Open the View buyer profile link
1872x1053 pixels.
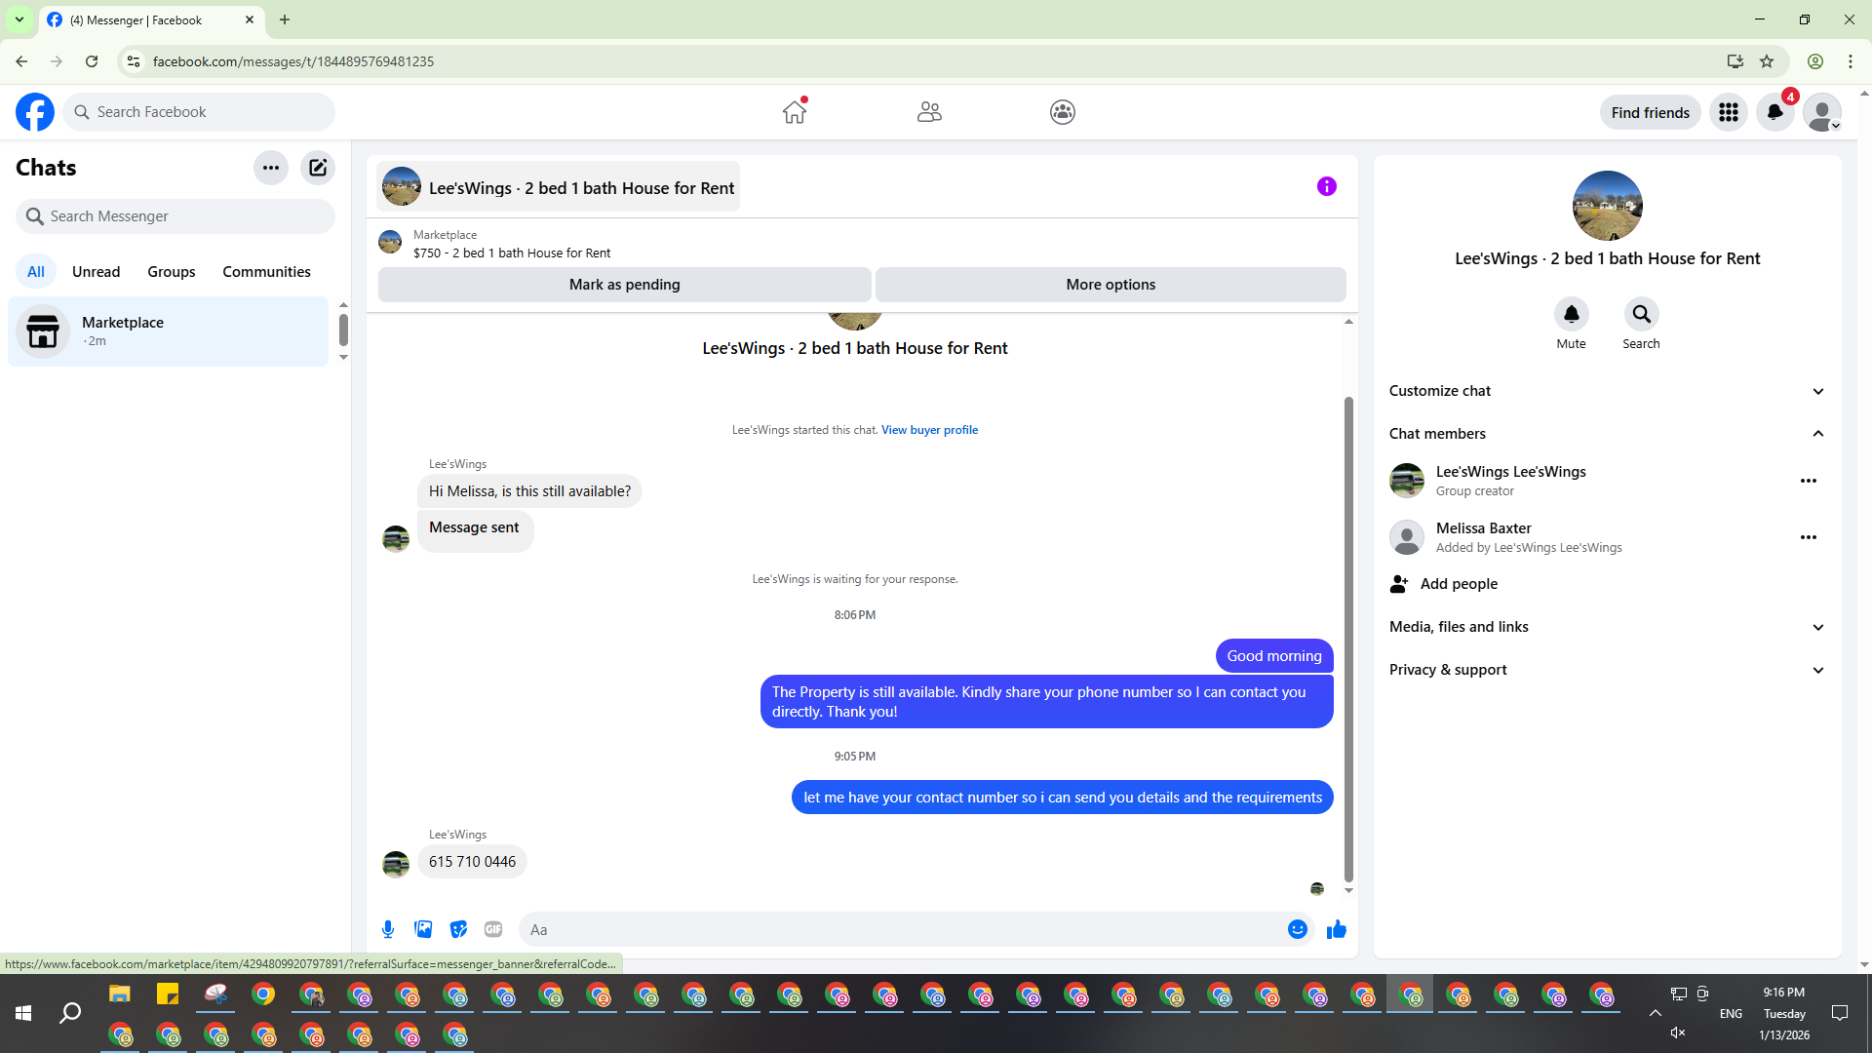929,430
